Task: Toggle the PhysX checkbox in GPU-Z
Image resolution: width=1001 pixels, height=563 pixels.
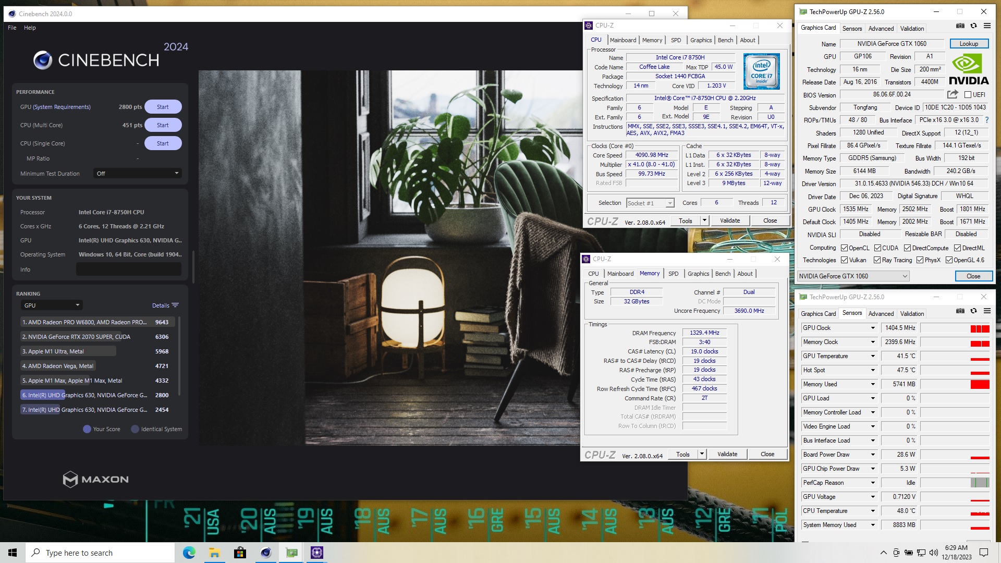Action: pyautogui.click(x=920, y=260)
